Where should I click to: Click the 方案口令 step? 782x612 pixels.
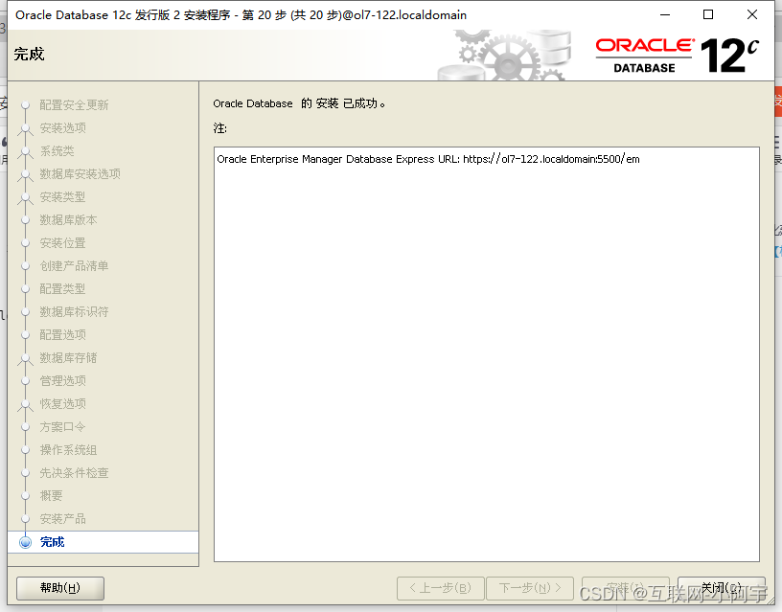tap(63, 426)
